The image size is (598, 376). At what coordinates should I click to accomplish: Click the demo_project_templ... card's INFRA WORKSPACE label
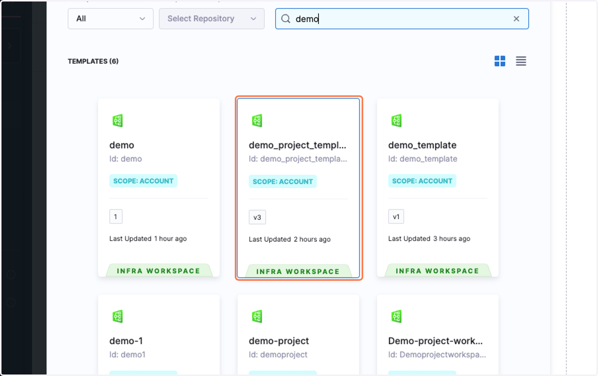tap(298, 272)
